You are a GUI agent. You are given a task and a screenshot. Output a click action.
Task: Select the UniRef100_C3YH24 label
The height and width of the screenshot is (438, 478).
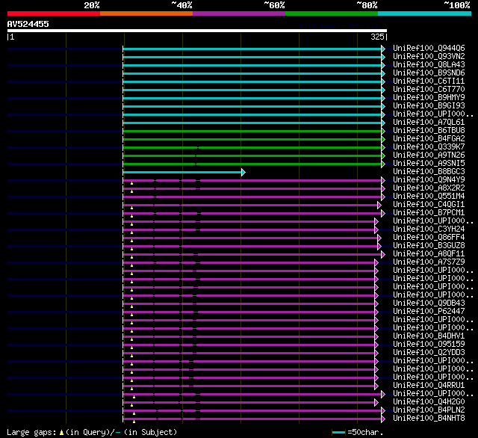pos(429,229)
